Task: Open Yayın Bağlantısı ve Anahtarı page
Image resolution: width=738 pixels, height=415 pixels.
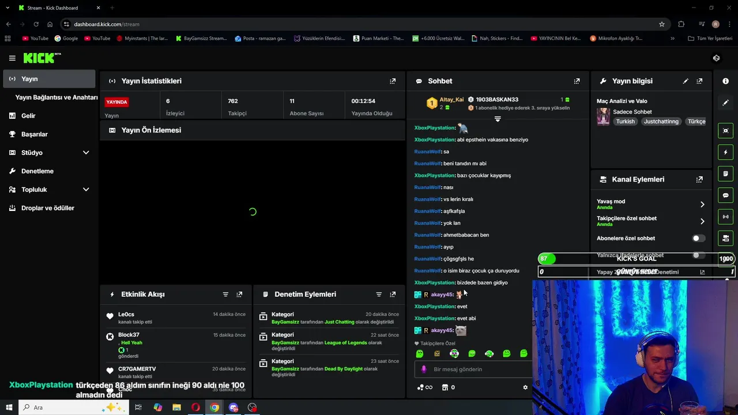Action: 57,97
